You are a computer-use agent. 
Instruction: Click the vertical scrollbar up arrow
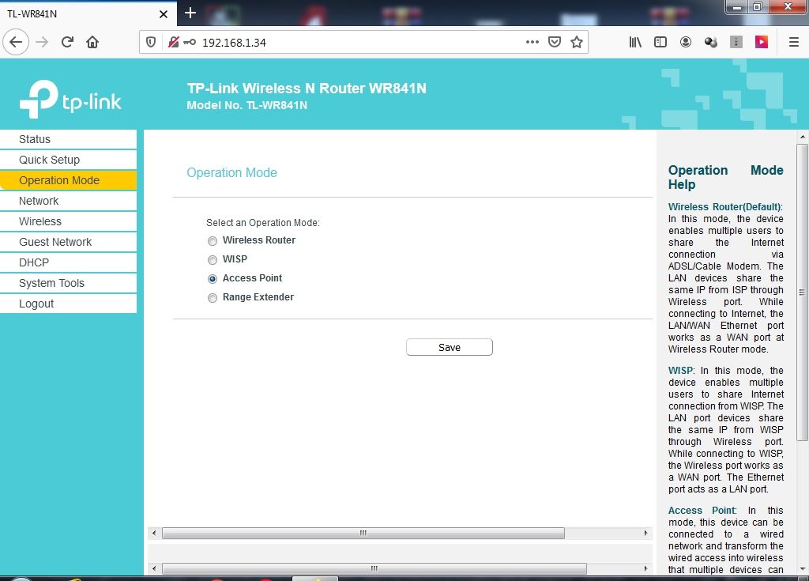coord(803,137)
